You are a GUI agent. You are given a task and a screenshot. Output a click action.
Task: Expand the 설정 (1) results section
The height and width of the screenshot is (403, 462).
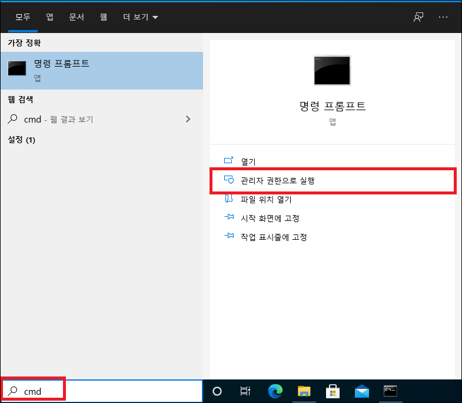tap(22, 140)
